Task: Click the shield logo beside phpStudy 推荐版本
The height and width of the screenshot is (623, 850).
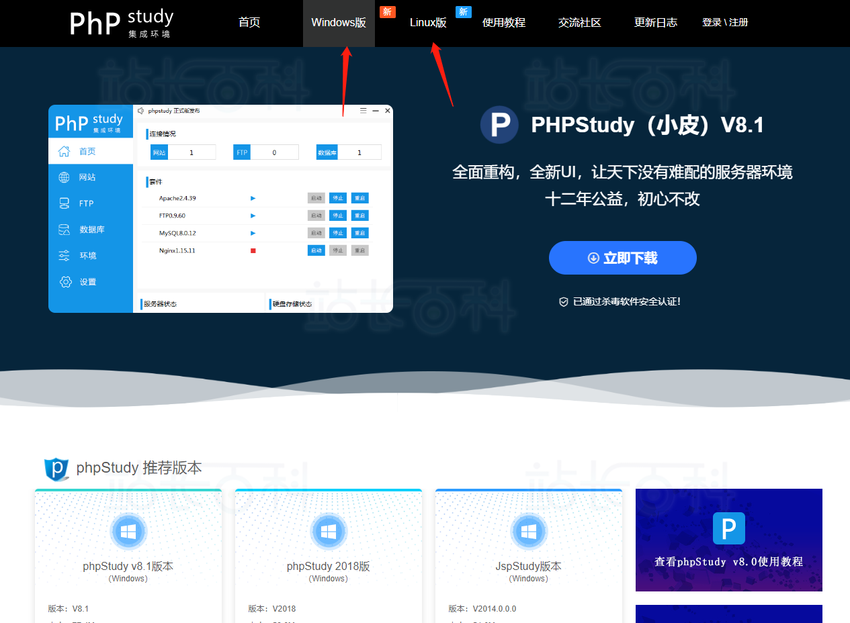Action: [x=56, y=469]
